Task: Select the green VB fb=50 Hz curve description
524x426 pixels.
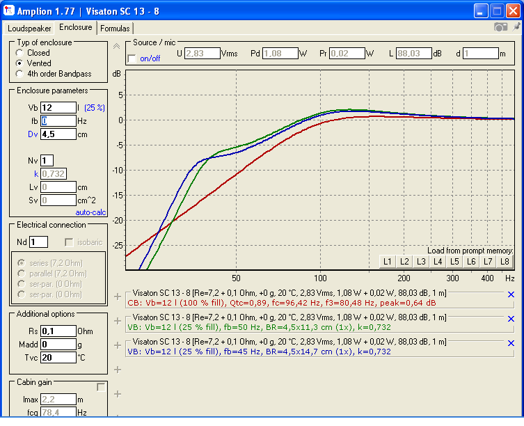Action: (x=259, y=327)
